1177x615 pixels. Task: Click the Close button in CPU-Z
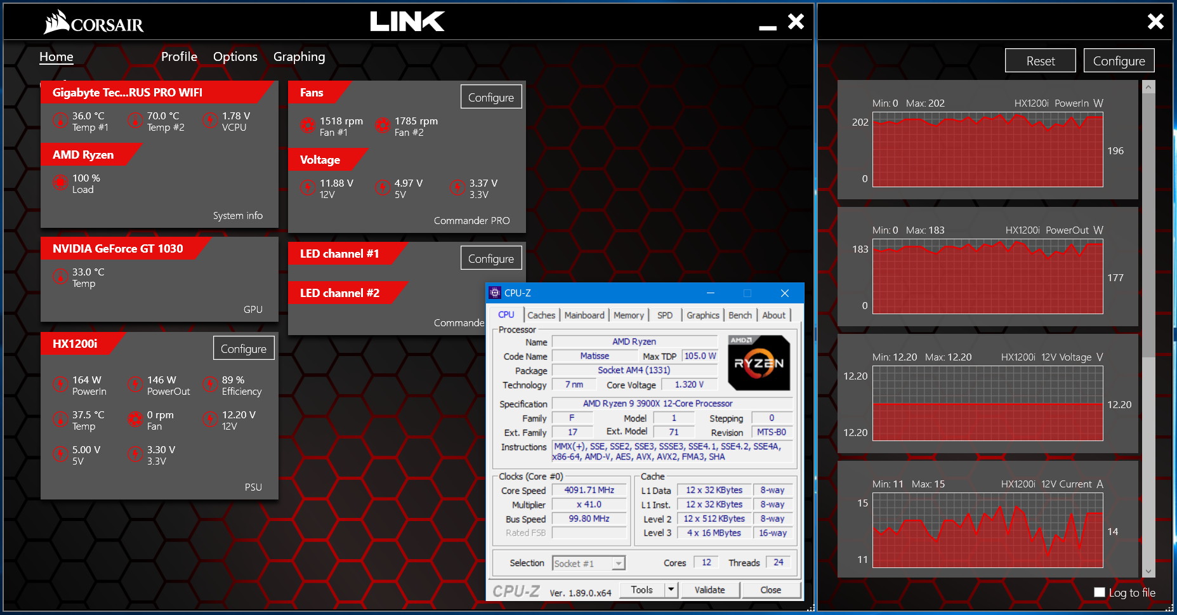coord(771,590)
